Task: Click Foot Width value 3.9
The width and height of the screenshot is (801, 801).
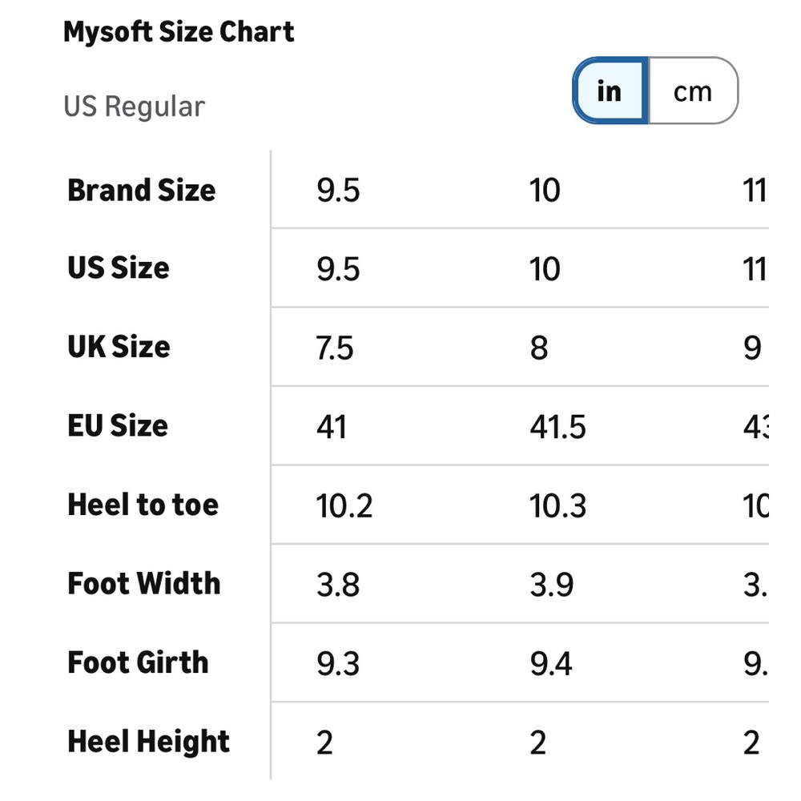Action: 552,585
